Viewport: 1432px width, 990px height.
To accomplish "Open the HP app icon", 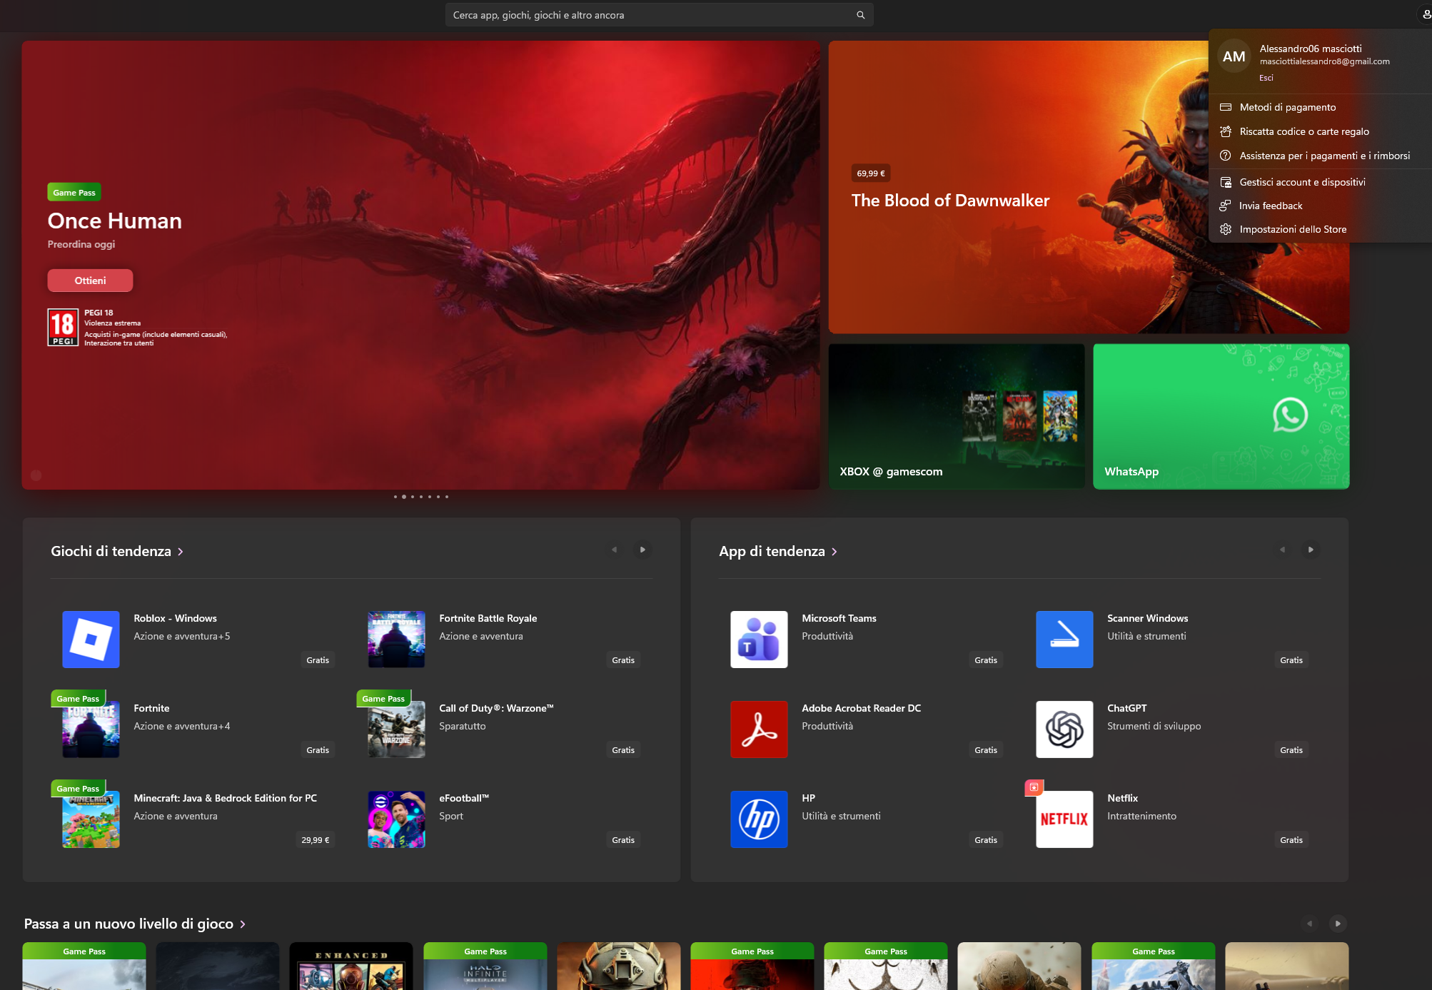I will click(x=759, y=819).
